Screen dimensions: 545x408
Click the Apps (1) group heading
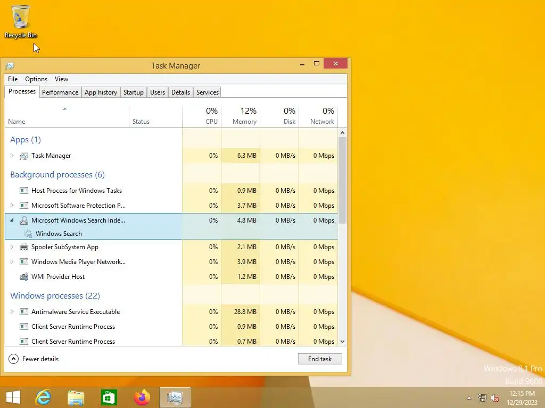point(26,140)
